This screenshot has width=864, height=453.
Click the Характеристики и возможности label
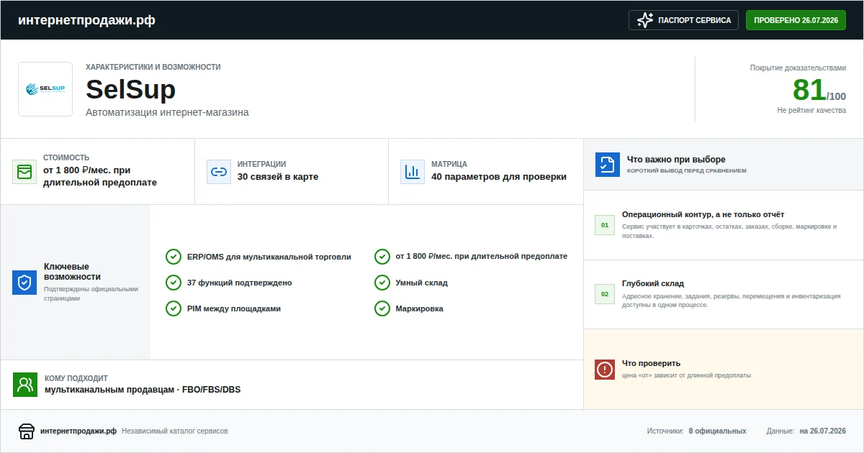click(x=153, y=67)
